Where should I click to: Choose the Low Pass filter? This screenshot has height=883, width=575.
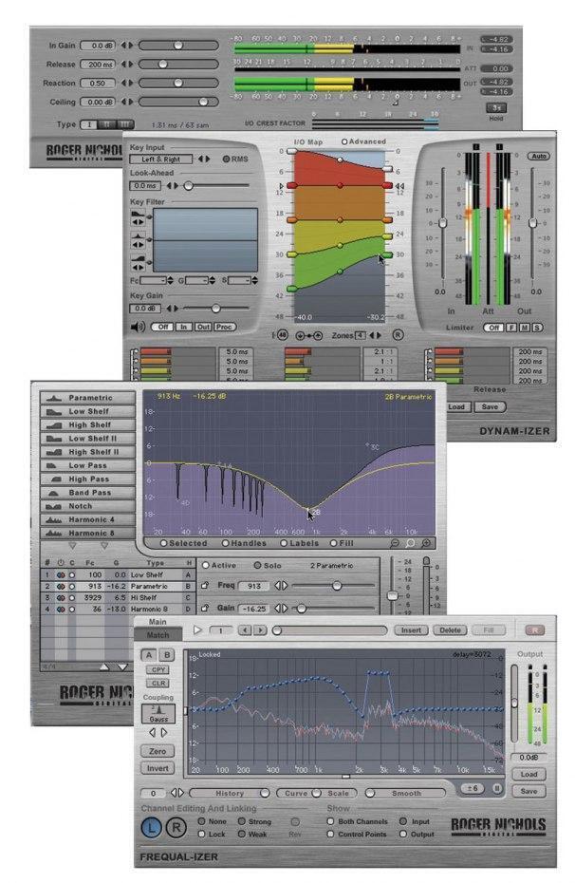point(88,465)
